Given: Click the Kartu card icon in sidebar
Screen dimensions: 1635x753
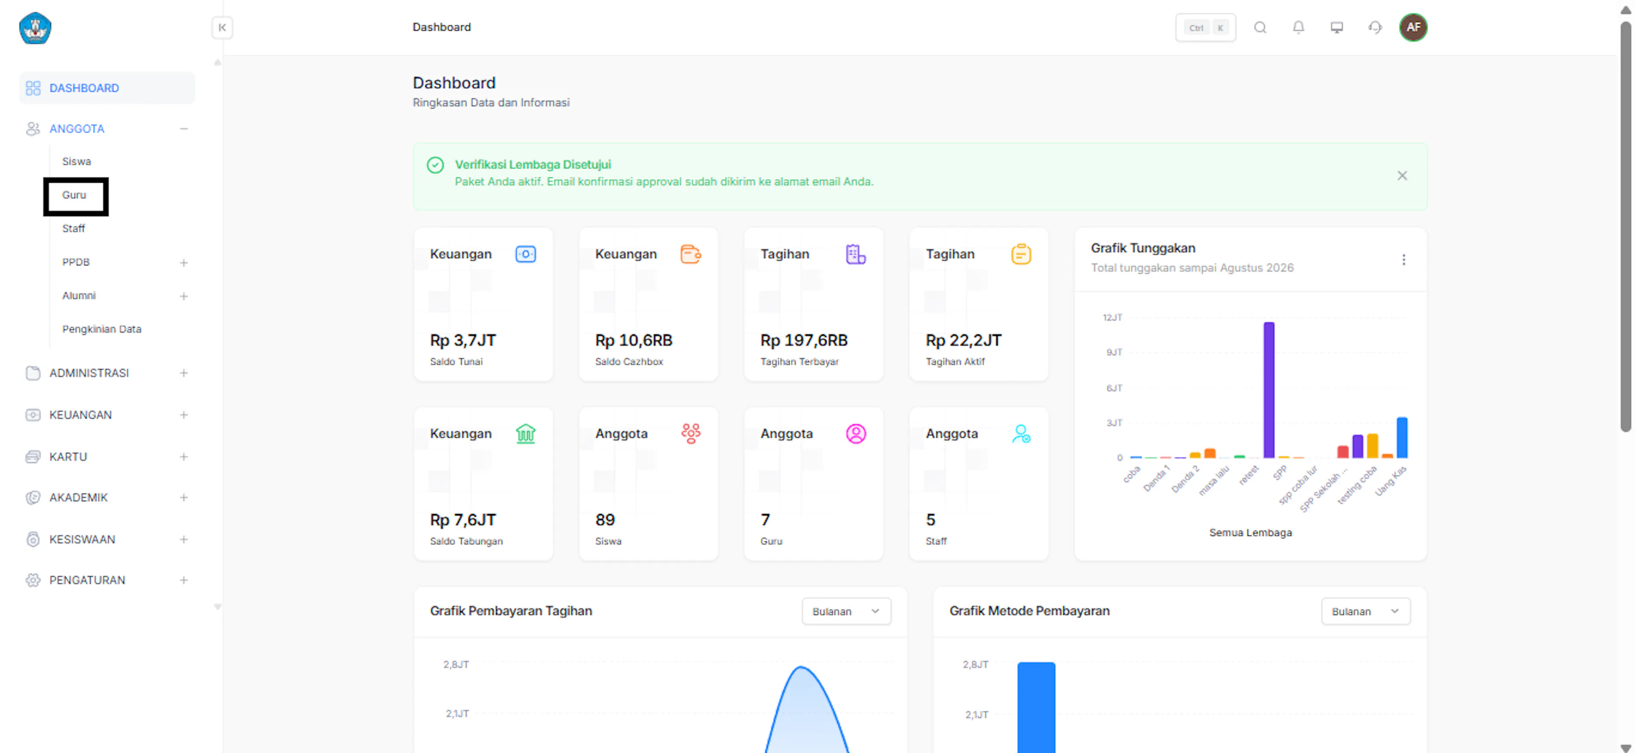Looking at the screenshot, I should 33,457.
